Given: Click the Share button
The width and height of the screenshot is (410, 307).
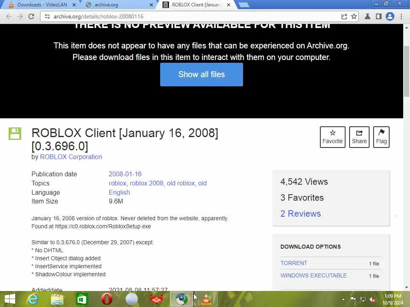Looking at the screenshot, I should tap(359, 137).
